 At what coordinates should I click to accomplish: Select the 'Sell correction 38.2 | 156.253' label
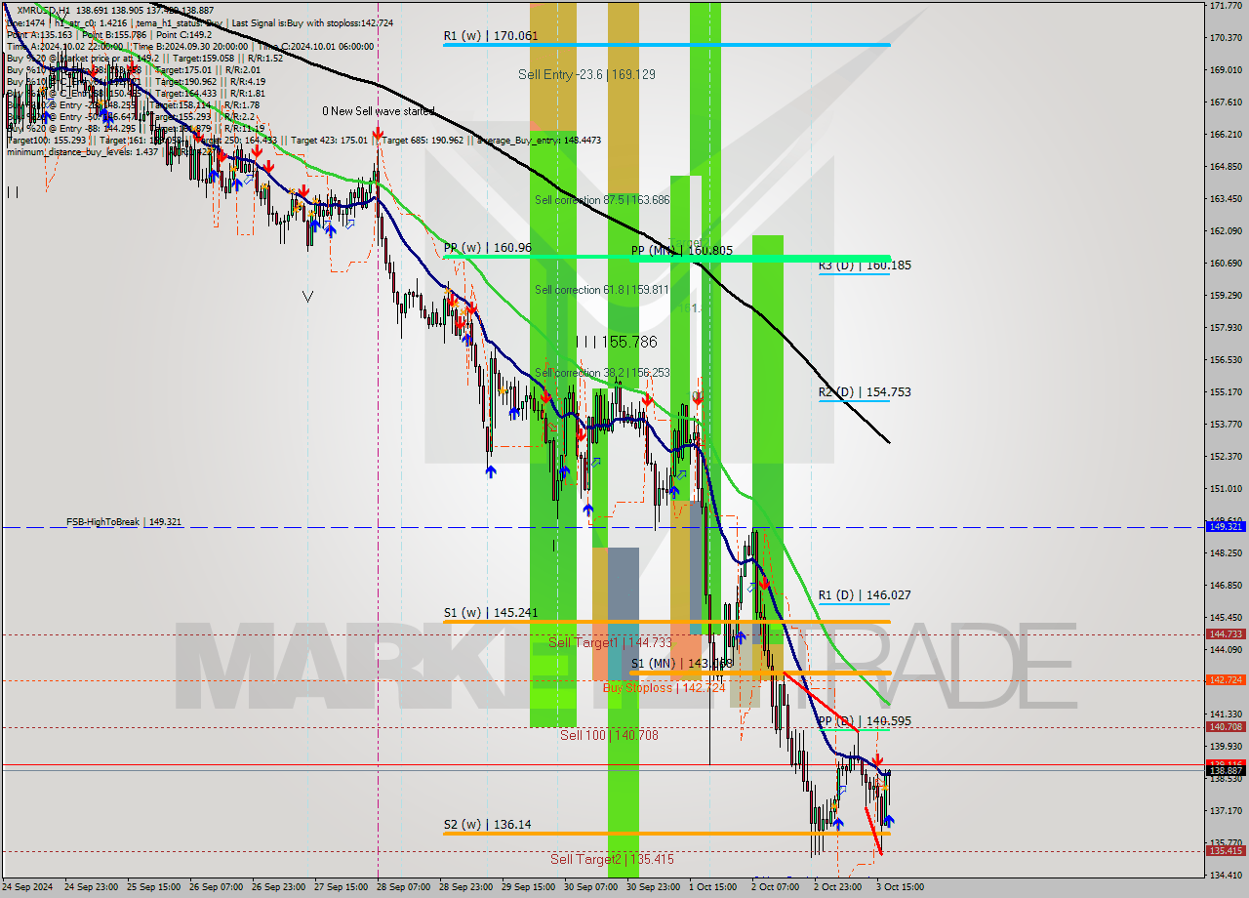click(x=602, y=373)
